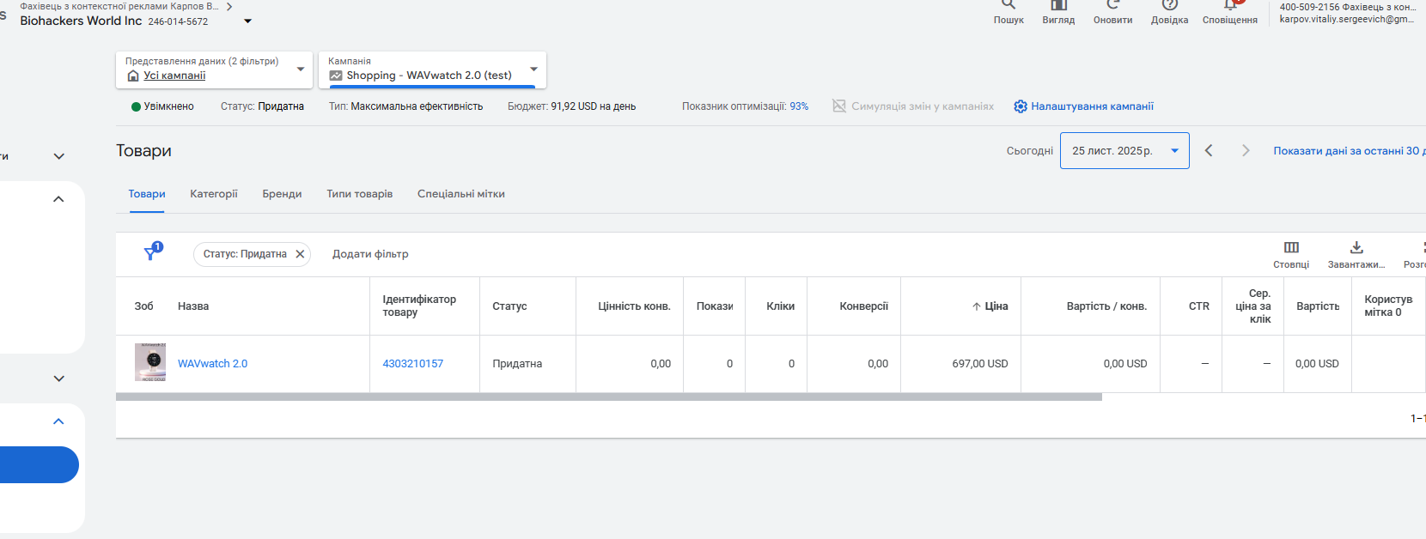The image size is (1426, 539).
Task: Open product ID 4303210157 link
Action: pyautogui.click(x=412, y=364)
